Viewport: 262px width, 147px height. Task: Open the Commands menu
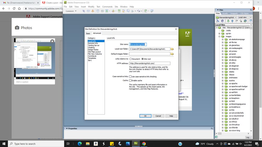click(x=107, y=7)
